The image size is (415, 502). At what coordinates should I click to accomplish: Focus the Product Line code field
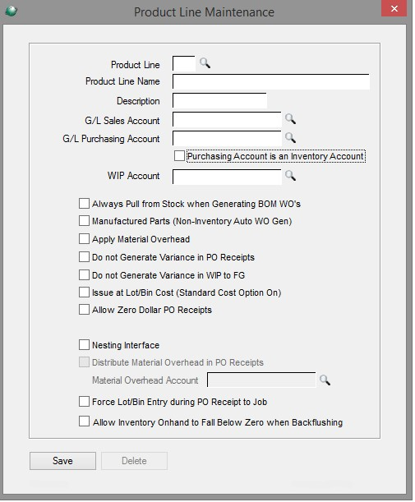coord(184,64)
